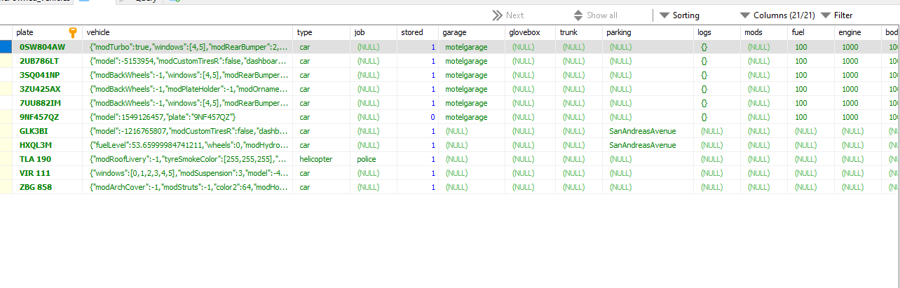Select trunk (NULL) cell in VIR 111 row

(x=580, y=173)
